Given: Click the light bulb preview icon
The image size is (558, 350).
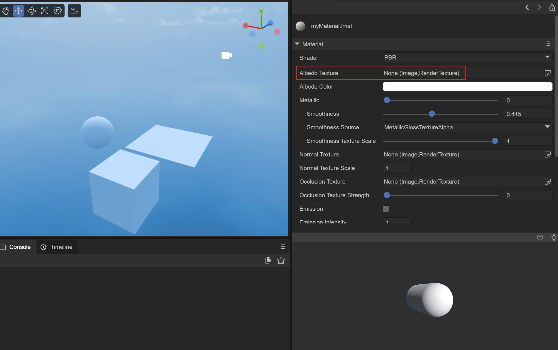Looking at the screenshot, I should (x=554, y=237).
